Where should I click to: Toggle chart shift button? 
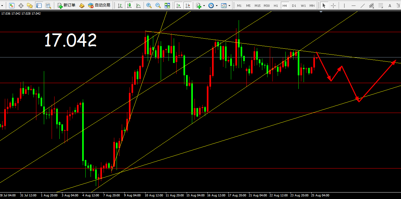pyautogui.click(x=188, y=6)
